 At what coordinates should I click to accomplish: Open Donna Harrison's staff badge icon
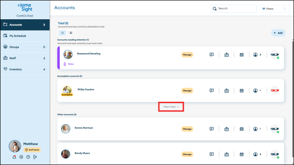click(226, 129)
